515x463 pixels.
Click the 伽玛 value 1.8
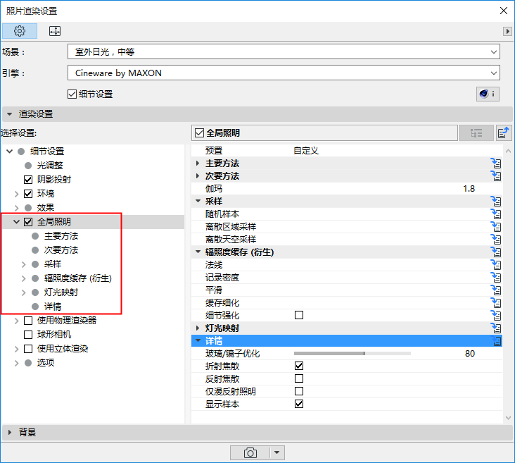(469, 189)
